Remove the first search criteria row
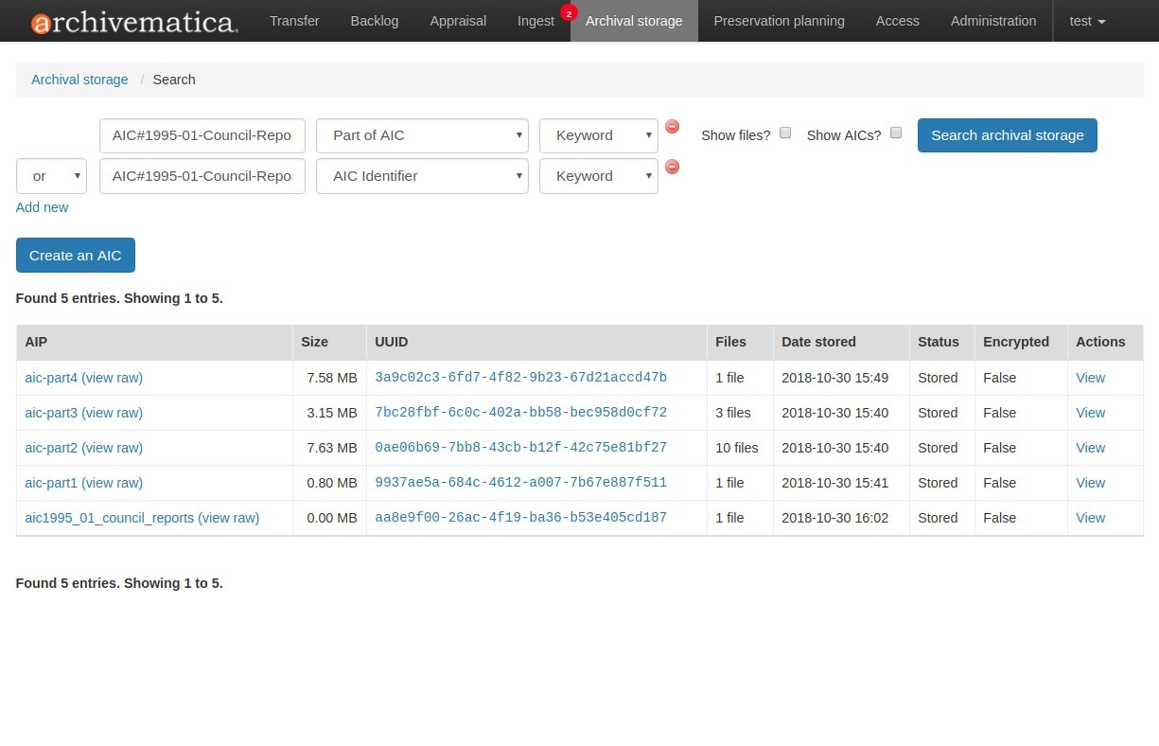This screenshot has width=1159, height=746. (x=672, y=127)
